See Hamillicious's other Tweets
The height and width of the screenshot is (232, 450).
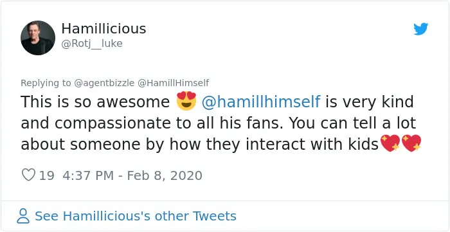(x=136, y=216)
